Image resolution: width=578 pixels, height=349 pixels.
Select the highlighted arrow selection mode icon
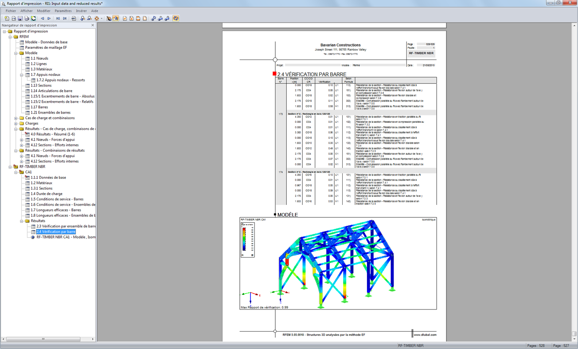[x=117, y=18]
